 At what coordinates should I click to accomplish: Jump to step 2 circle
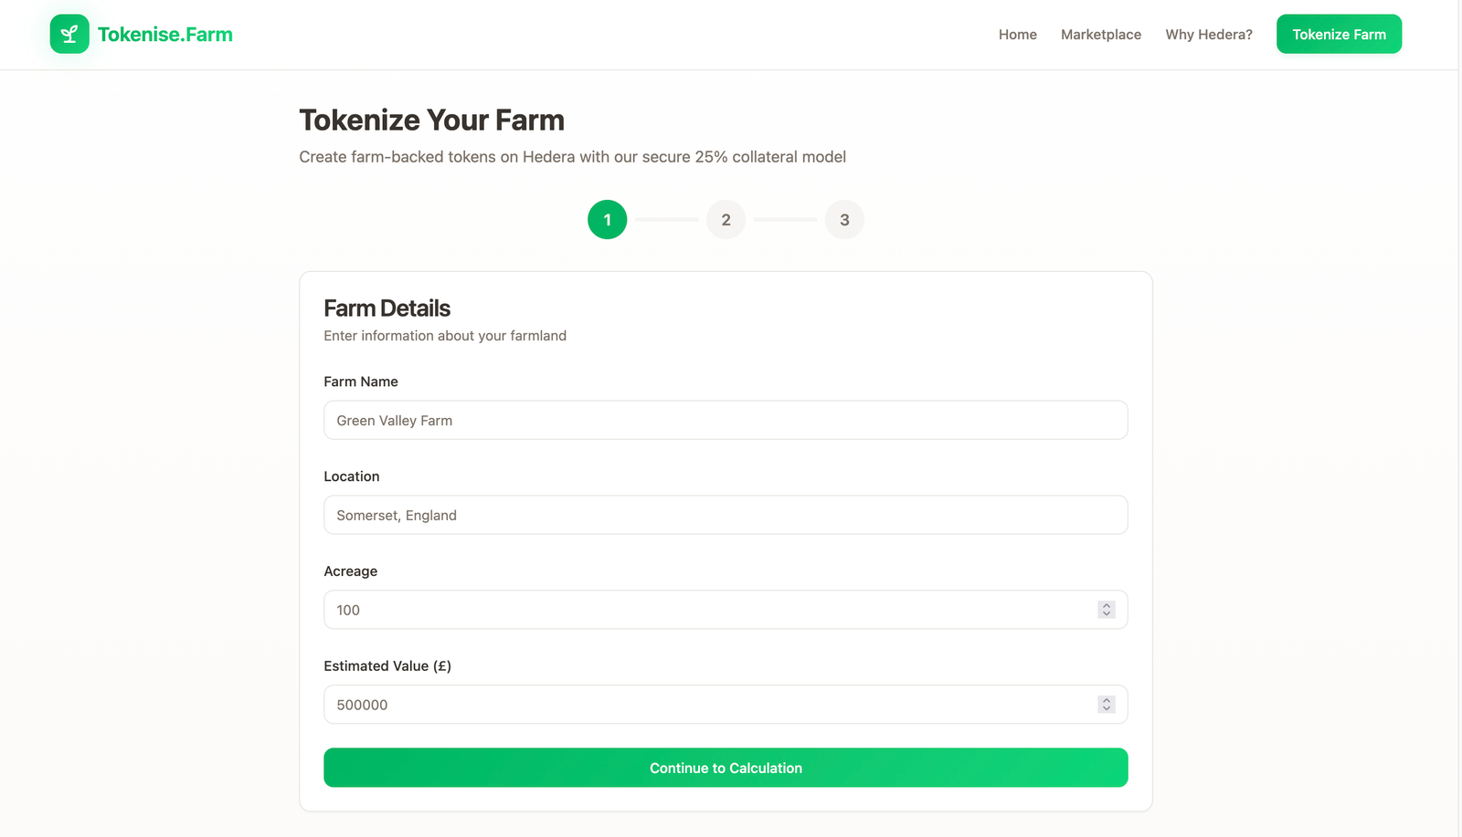(726, 220)
